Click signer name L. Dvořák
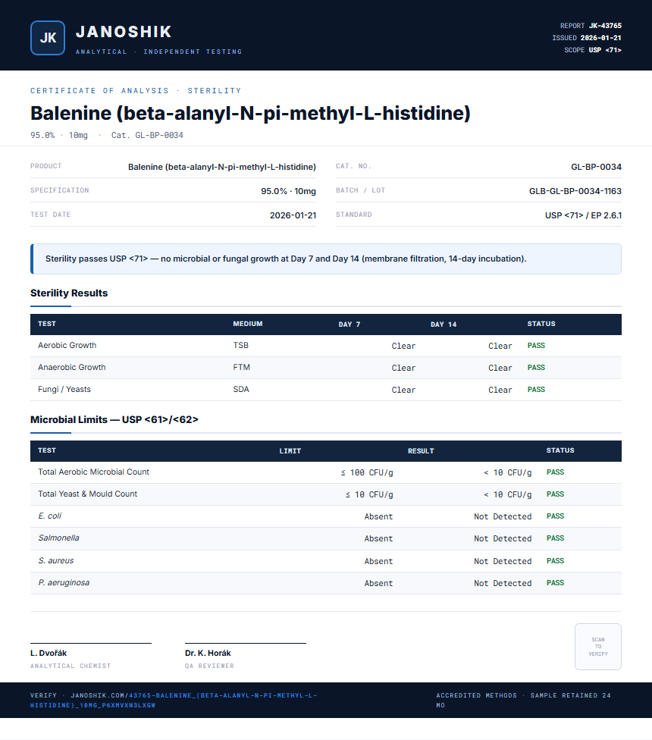 [x=49, y=653]
